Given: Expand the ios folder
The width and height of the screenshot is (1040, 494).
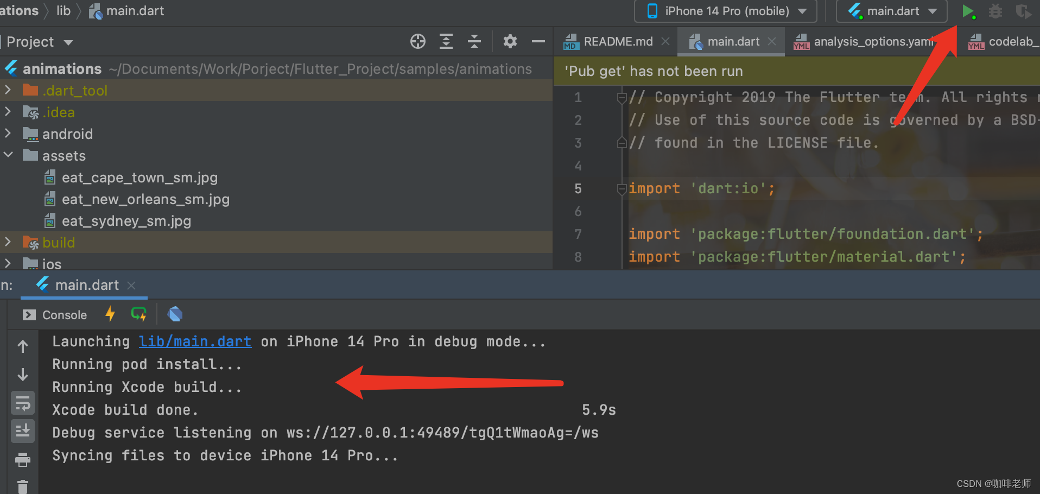Looking at the screenshot, I should click(x=8, y=264).
